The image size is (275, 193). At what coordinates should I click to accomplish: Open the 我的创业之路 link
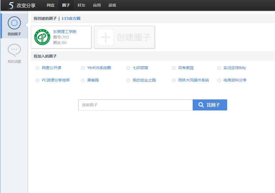coord(144,80)
